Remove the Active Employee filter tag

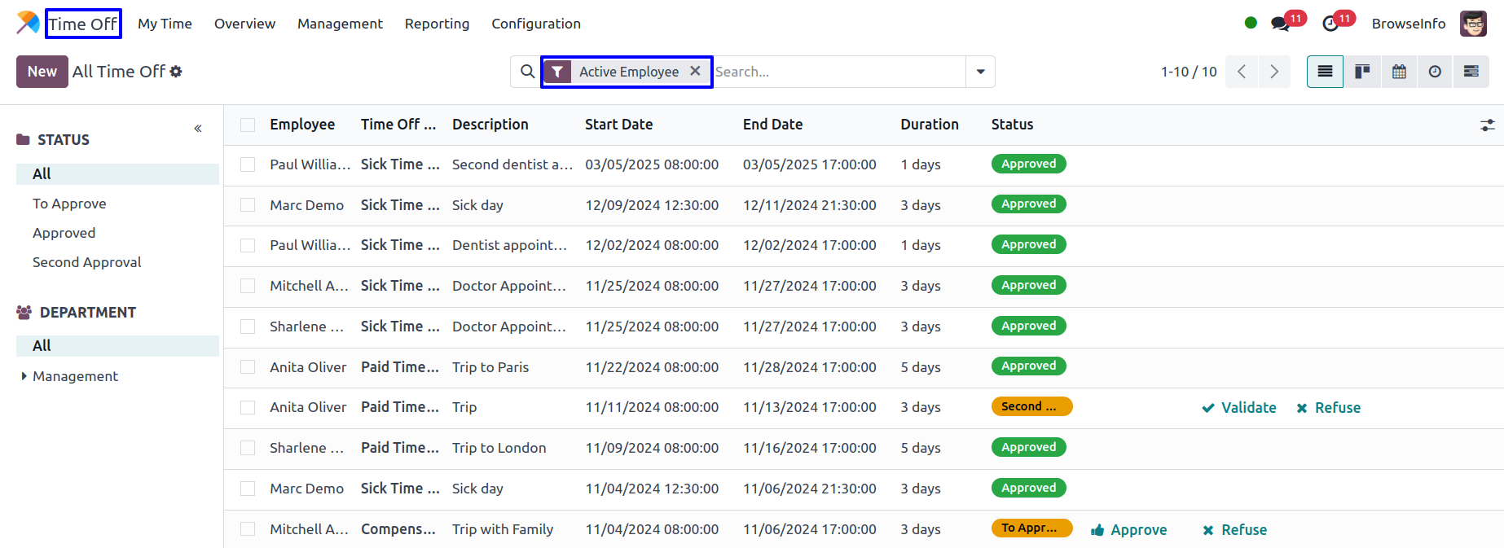tap(695, 71)
